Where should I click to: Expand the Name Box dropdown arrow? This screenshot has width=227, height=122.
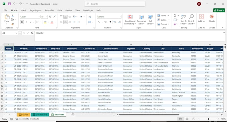pos(16,33)
